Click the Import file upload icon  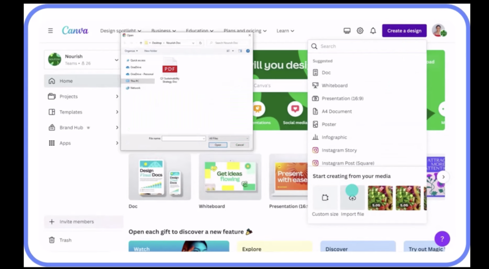[352, 198]
